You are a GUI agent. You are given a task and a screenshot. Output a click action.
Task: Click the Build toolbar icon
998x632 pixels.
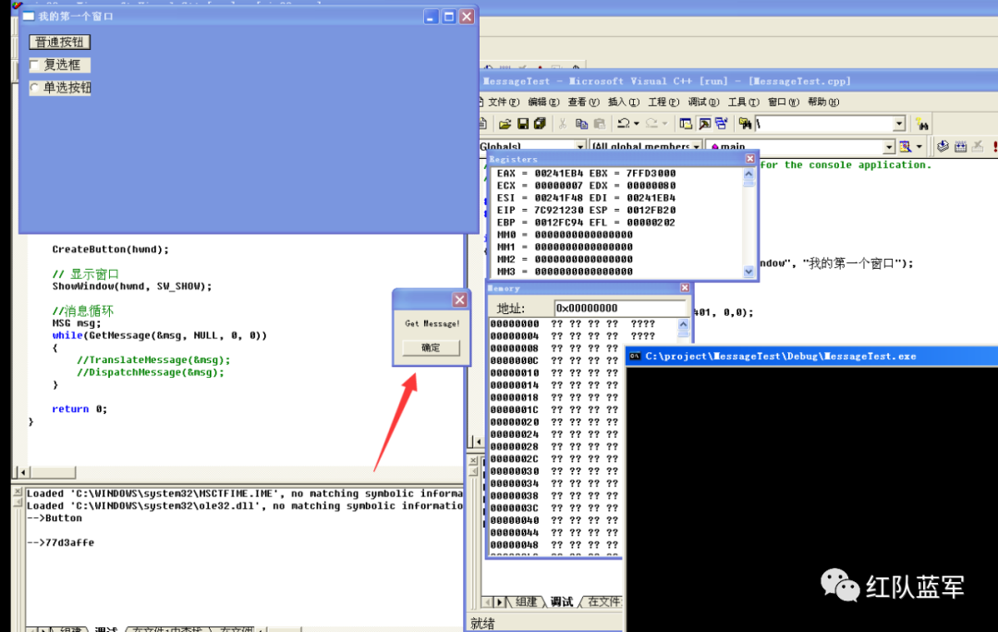(960, 147)
